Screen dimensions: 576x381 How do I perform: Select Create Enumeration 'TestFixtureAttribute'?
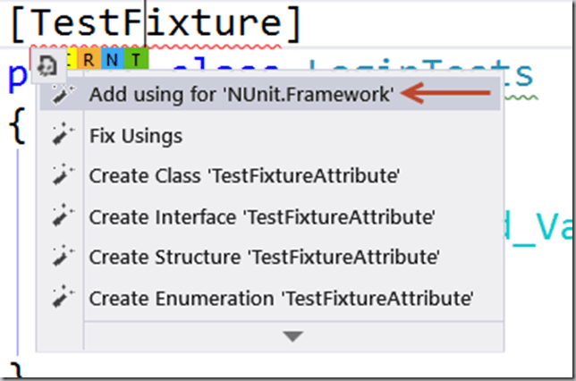click(281, 296)
